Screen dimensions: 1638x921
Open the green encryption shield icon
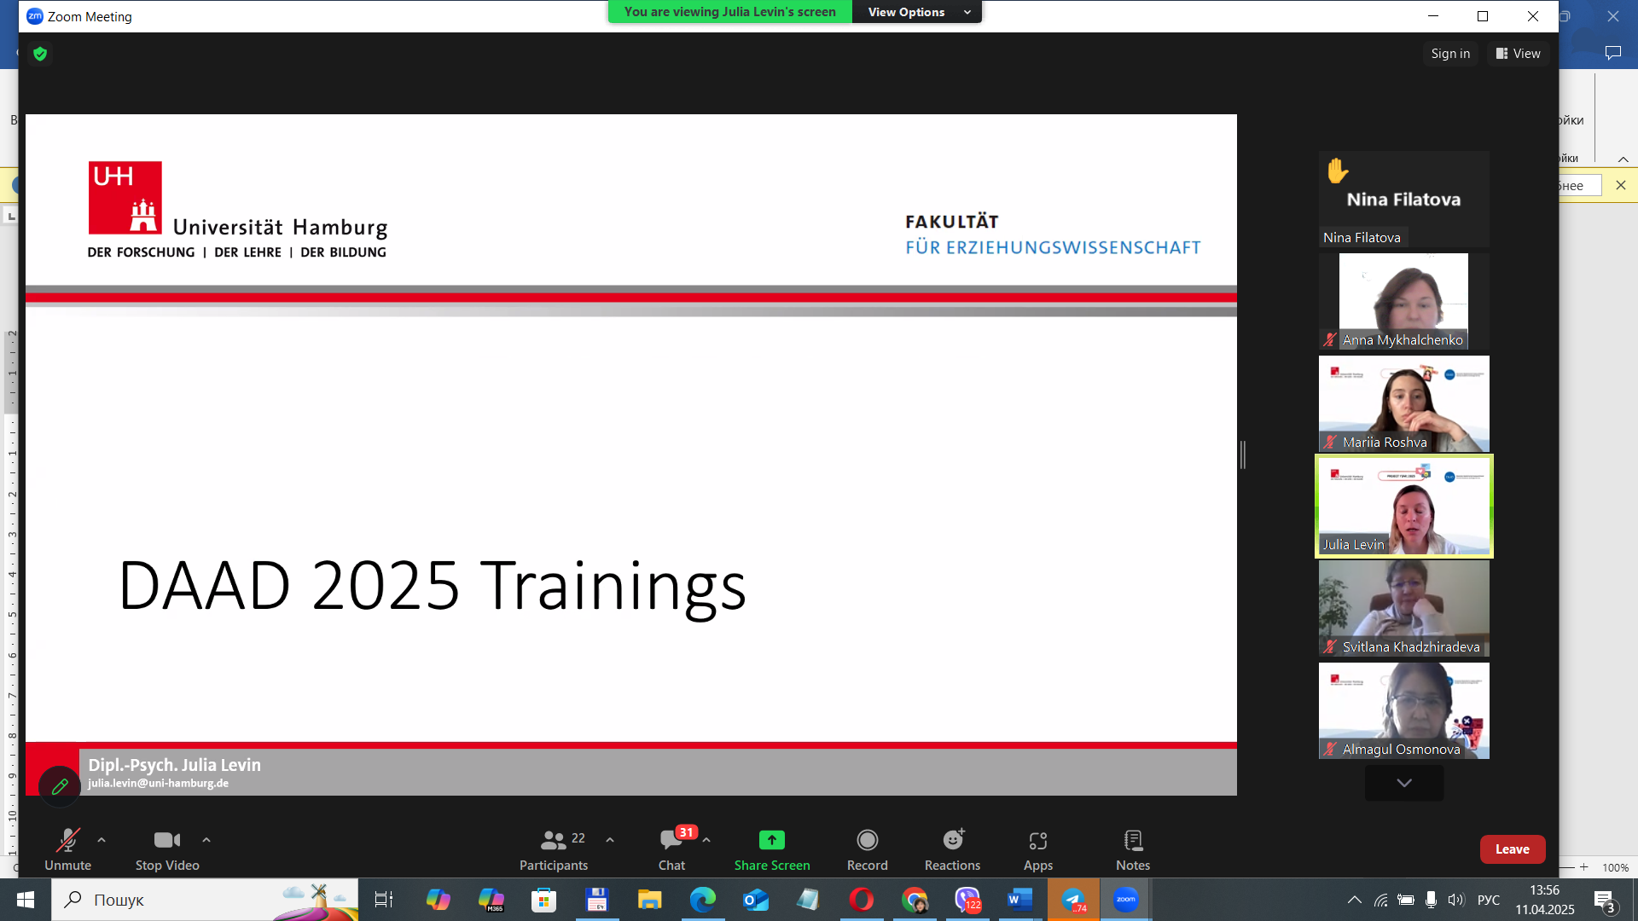[x=40, y=54]
